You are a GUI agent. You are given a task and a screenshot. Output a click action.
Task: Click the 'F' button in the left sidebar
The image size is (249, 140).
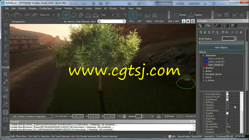pos(5,113)
